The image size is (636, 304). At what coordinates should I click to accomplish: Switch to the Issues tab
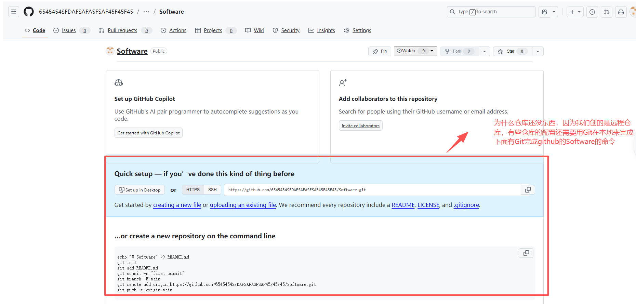(x=72, y=30)
